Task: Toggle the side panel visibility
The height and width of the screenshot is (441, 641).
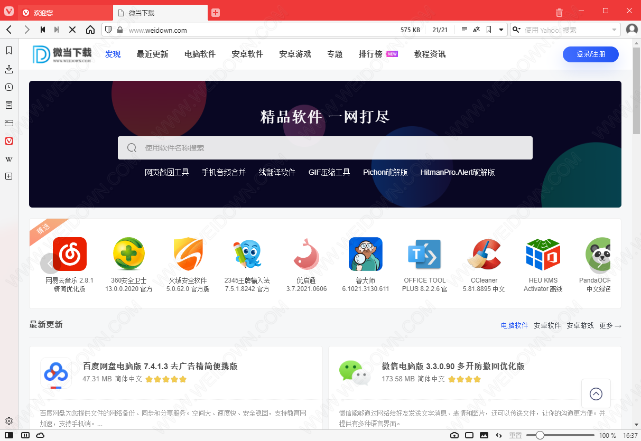Action: pyautogui.click(x=9, y=435)
